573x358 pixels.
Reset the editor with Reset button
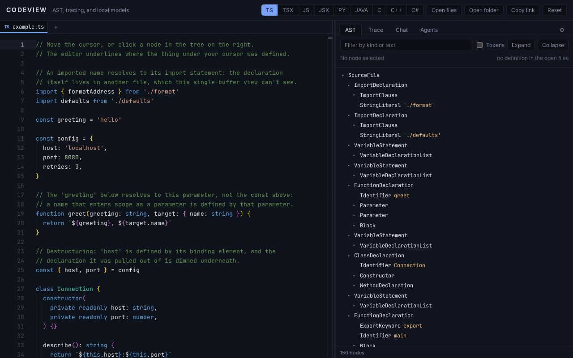(x=555, y=10)
